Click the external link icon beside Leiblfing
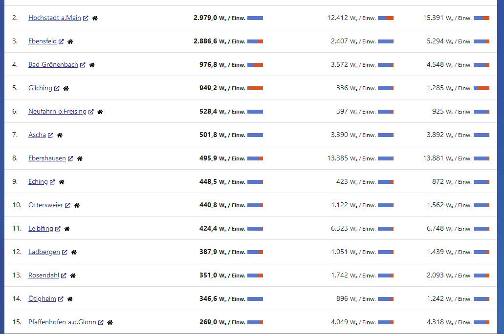Screen dimensions: 504x335 pyautogui.click(x=58, y=229)
